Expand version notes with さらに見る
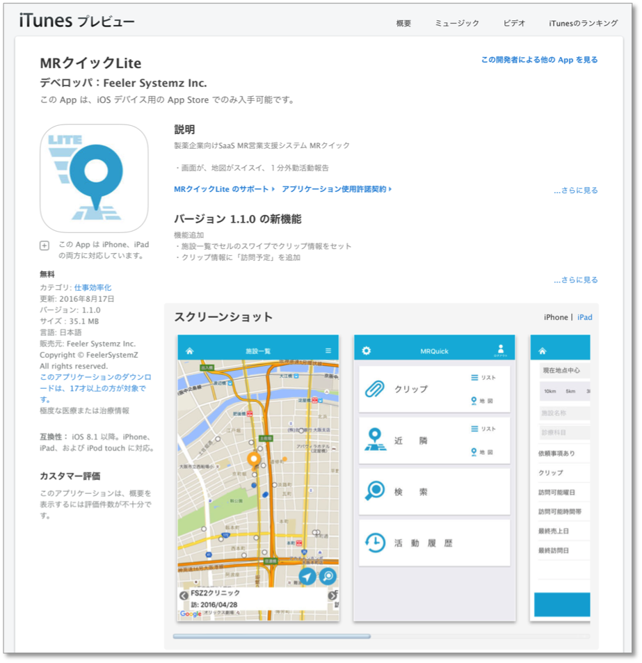The image size is (642, 663). pyautogui.click(x=576, y=280)
